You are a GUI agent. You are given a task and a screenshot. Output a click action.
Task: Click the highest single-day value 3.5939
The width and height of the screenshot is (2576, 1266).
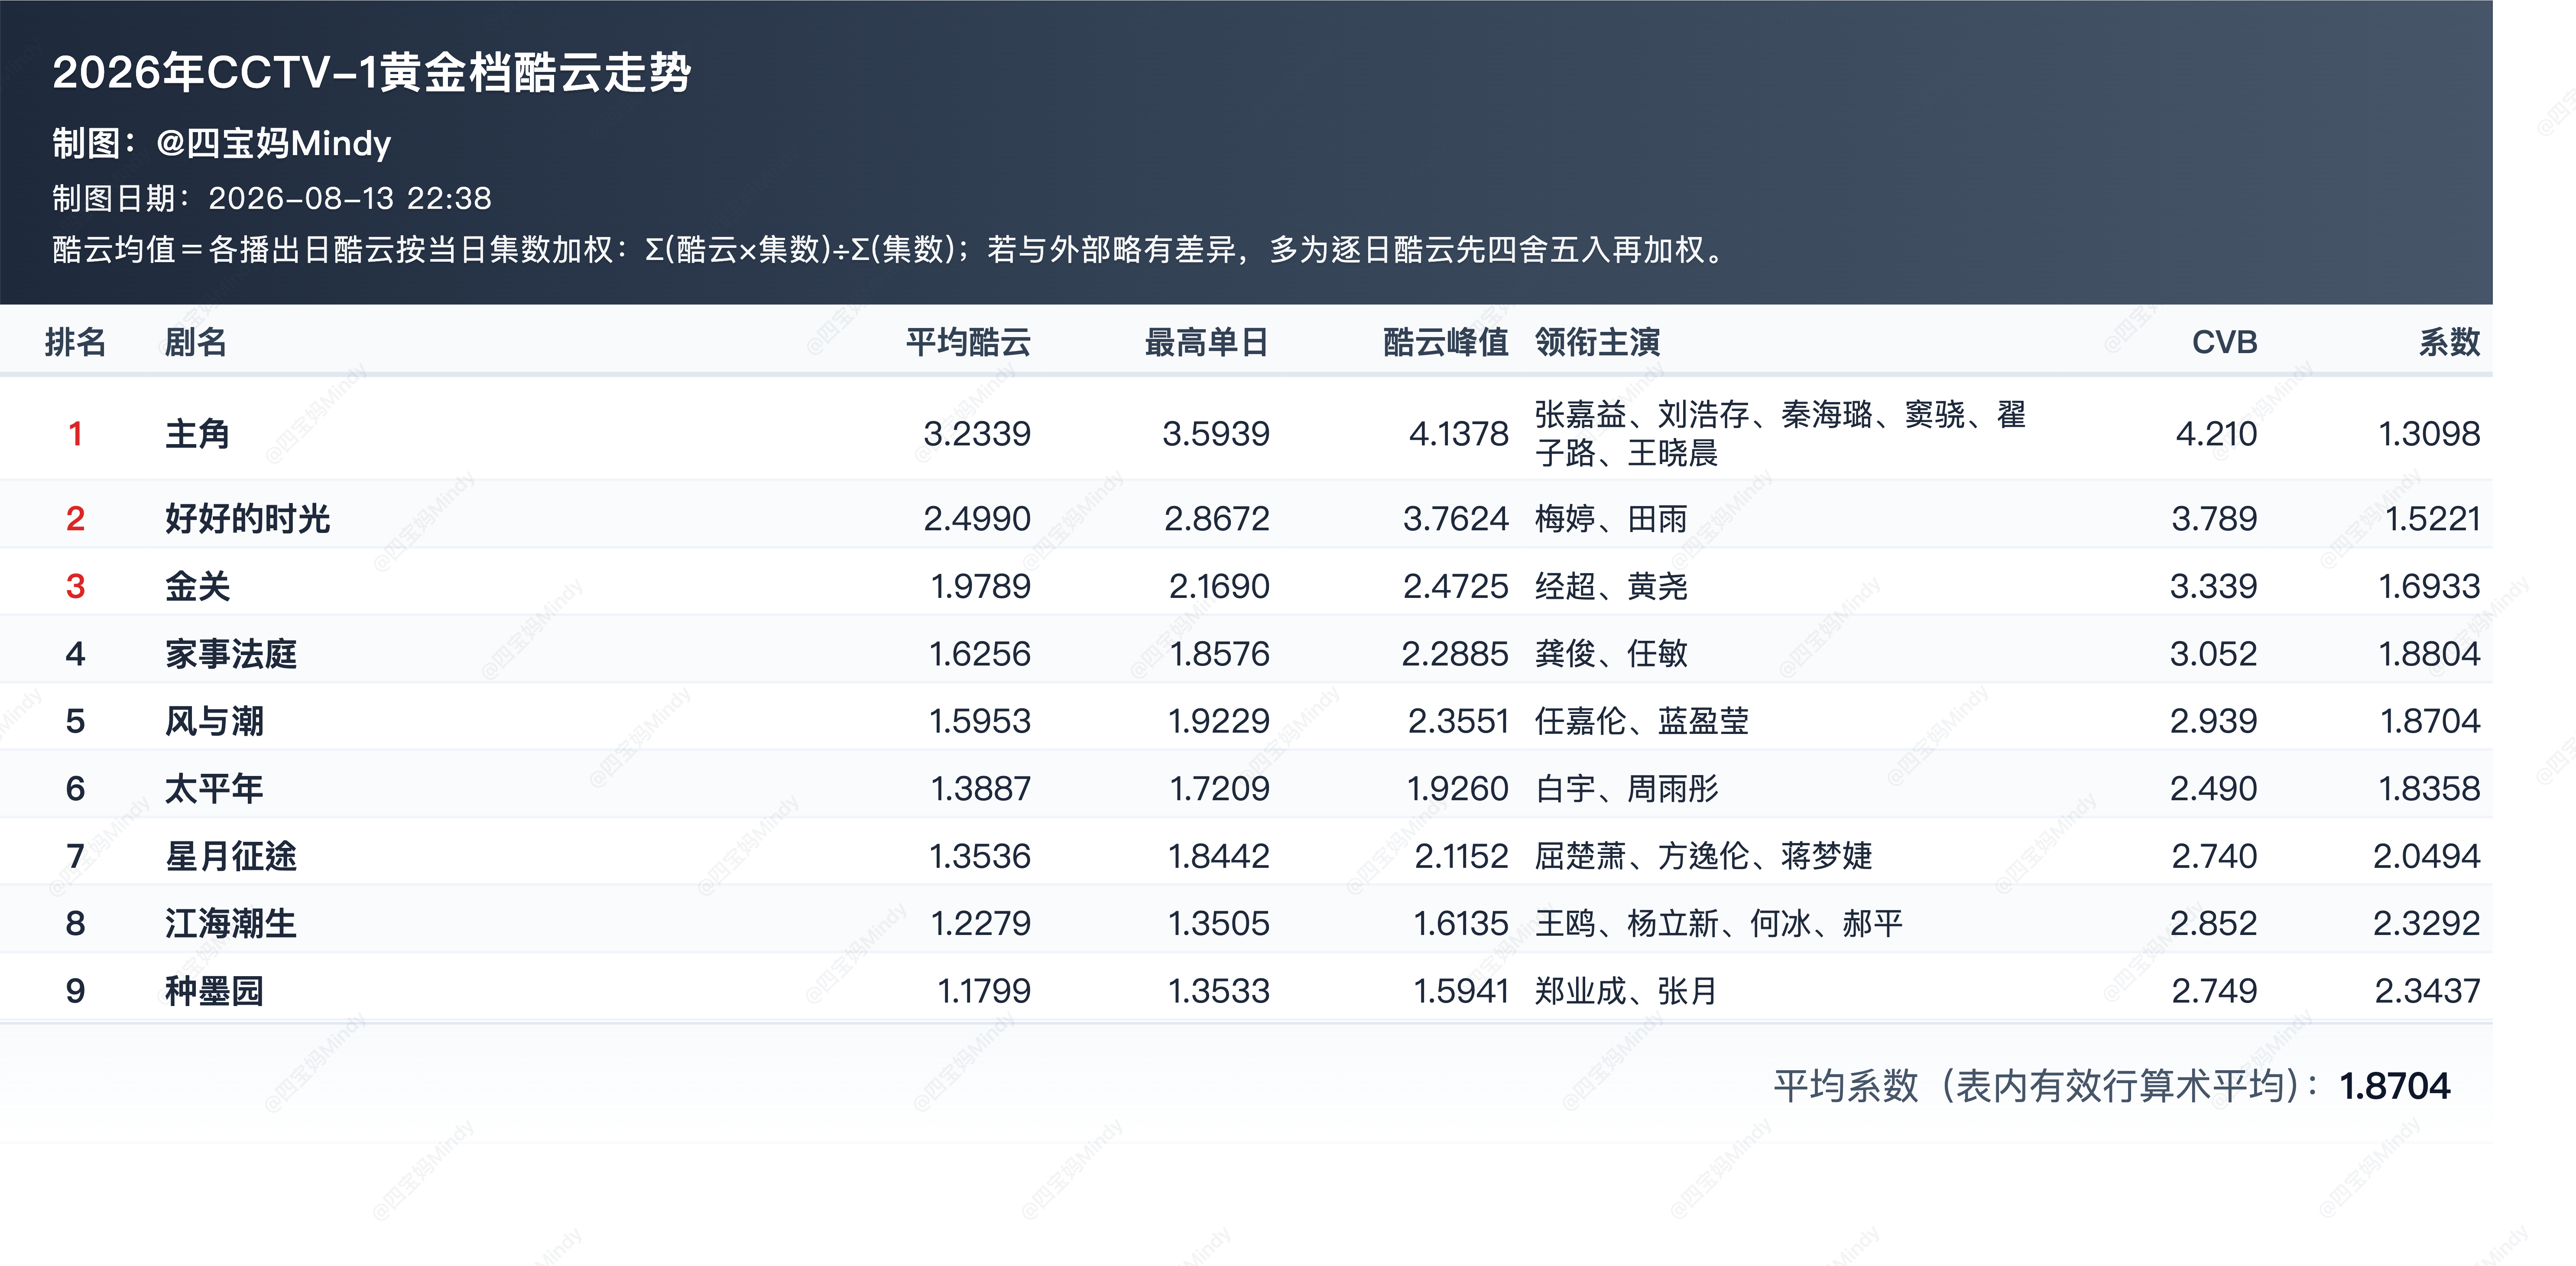(1216, 434)
